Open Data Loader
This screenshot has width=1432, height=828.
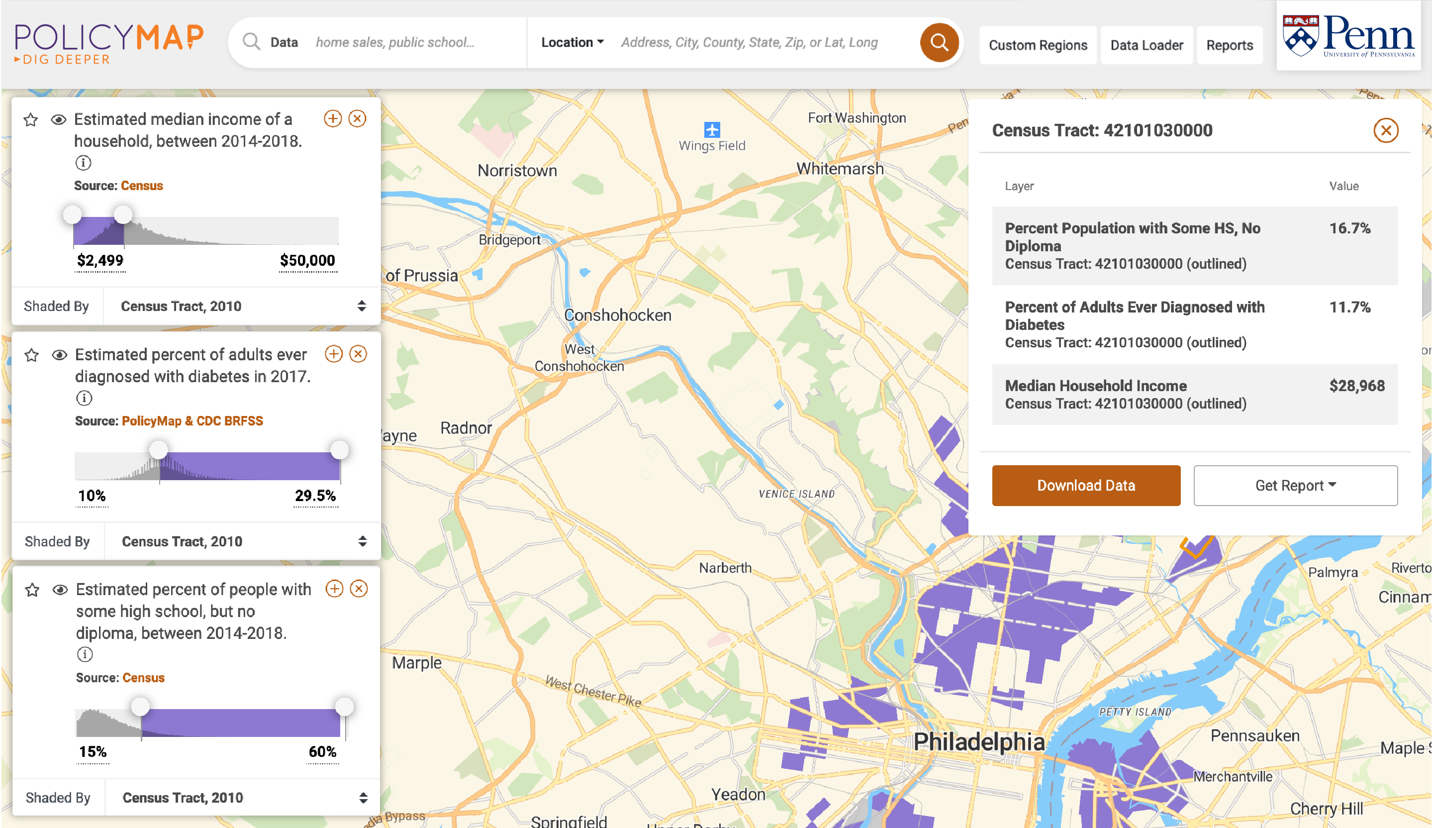1146,45
